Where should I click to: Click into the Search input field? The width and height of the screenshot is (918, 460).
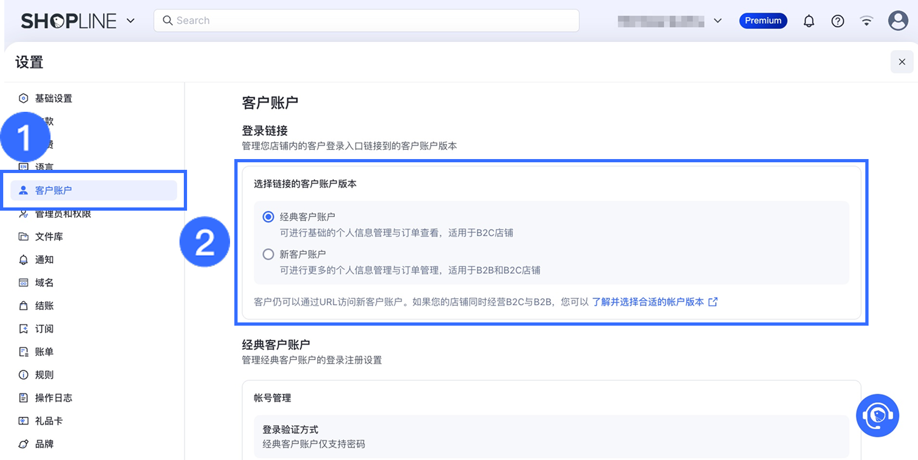click(x=367, y=20)
